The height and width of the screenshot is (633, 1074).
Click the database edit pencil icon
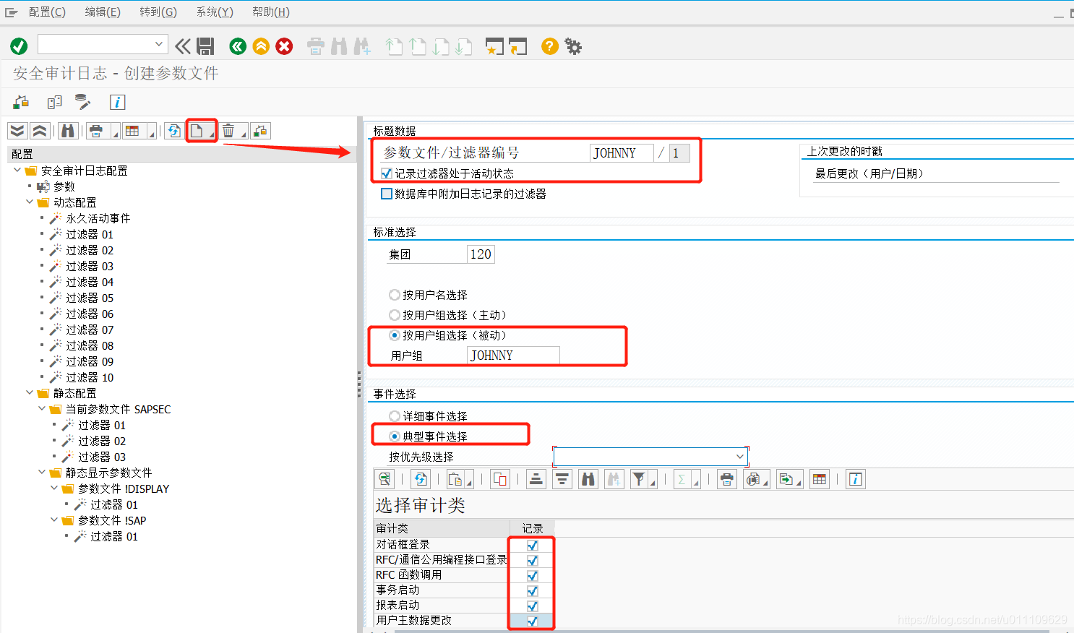[82, 102]
